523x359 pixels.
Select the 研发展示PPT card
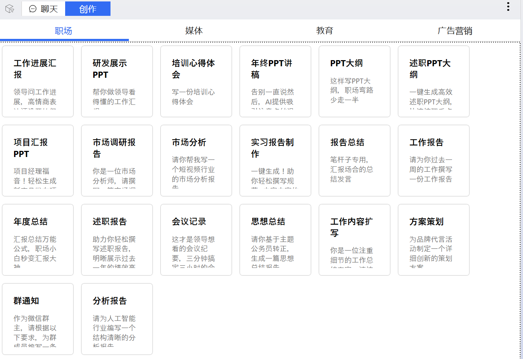pyautogui.click(x=117, y=81)
